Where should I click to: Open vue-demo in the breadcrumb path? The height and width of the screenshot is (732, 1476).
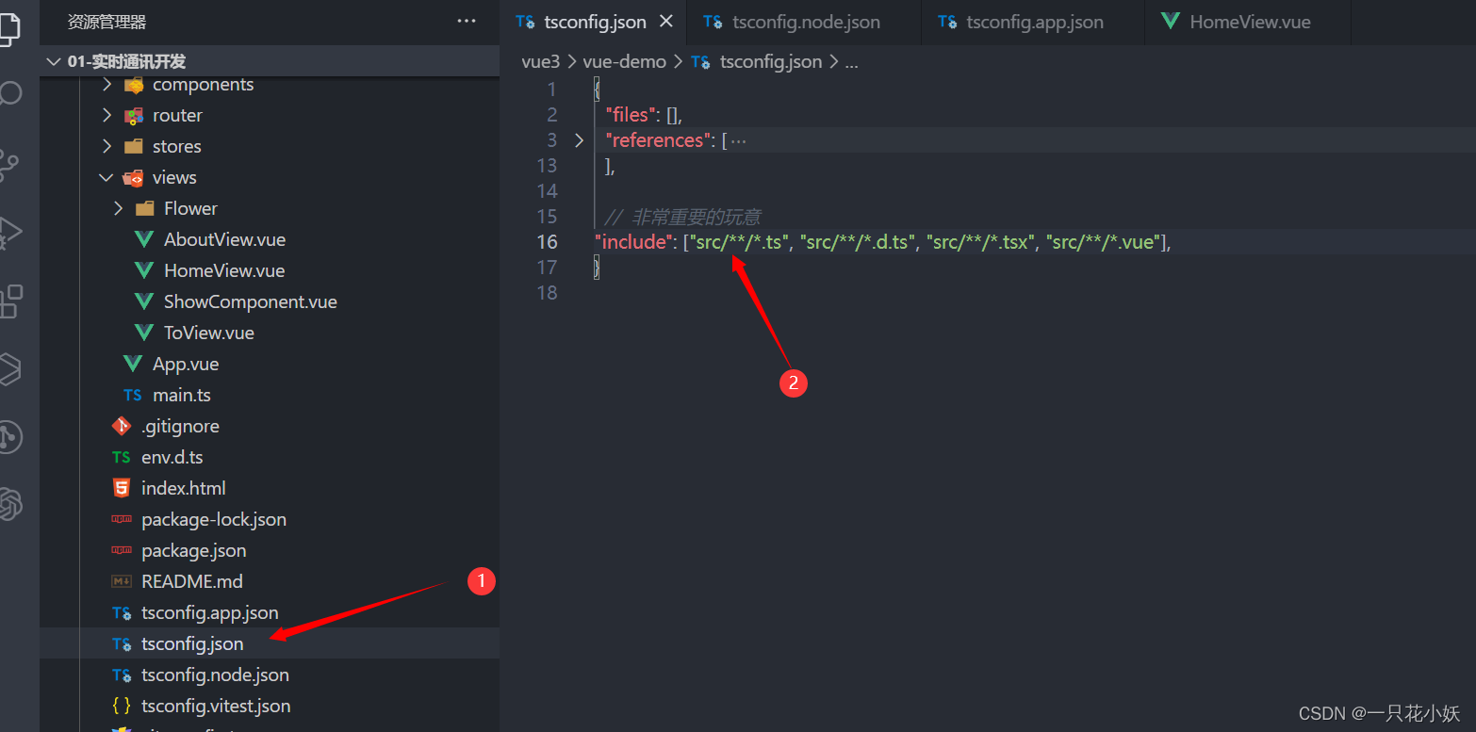coord(625,61)
